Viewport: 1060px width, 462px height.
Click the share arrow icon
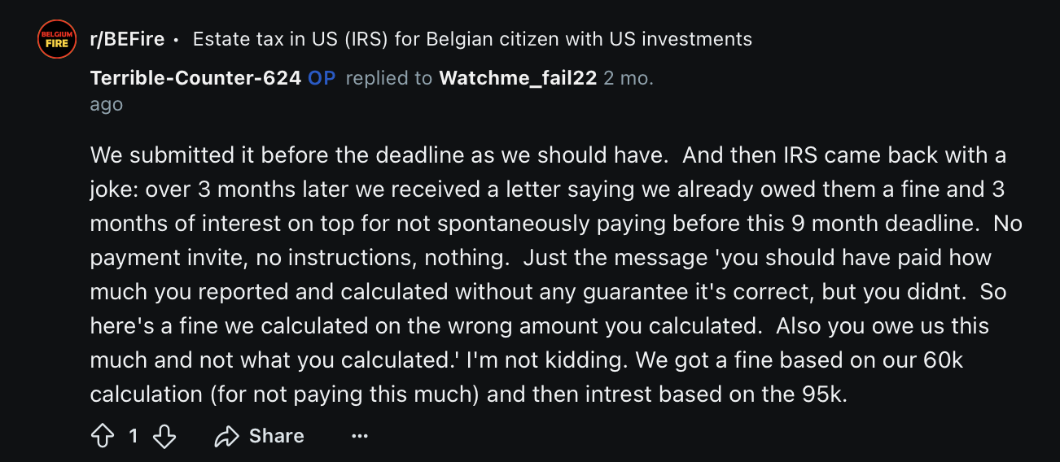[226, 436]
